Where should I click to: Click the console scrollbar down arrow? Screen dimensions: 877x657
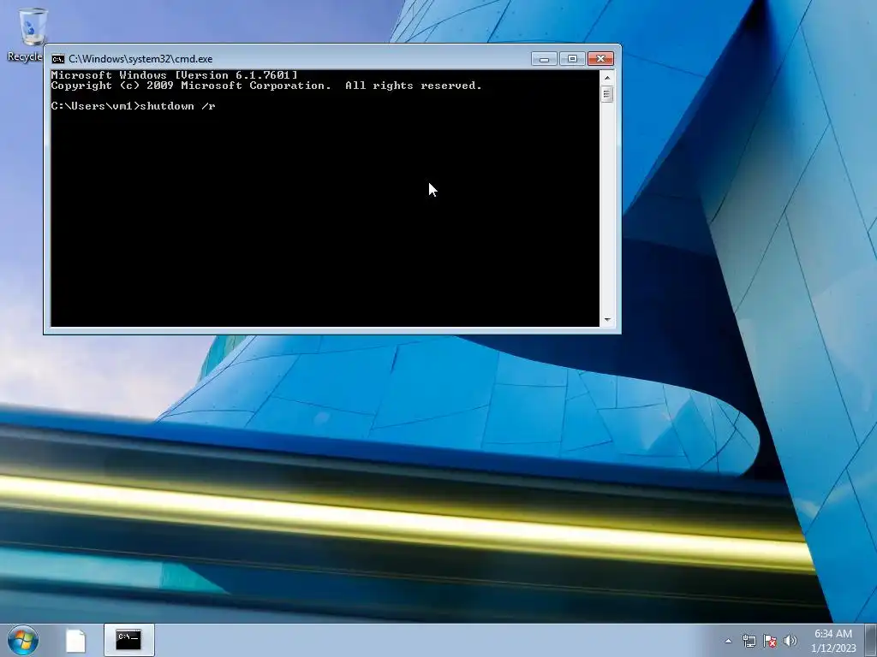pos(607,320)
